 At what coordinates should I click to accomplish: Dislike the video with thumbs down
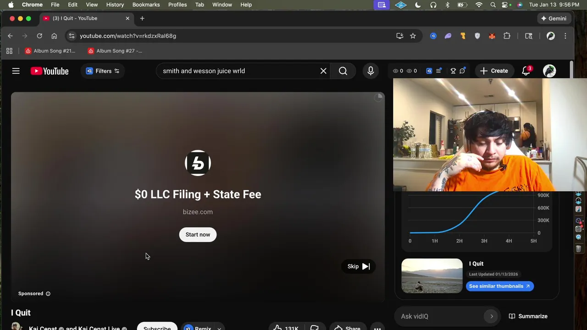(x=314, y=328)
